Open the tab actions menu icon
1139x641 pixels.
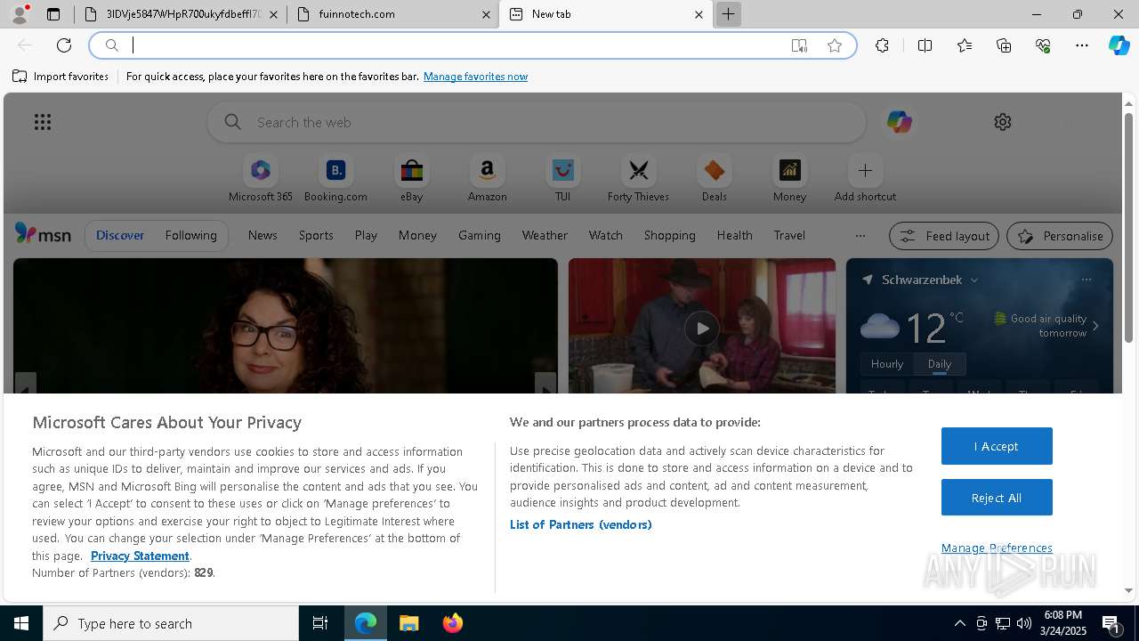(x=53, y=14)
